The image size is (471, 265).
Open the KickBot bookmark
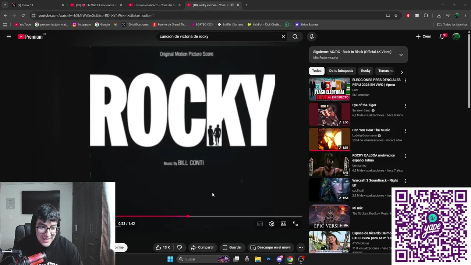(264, 25)
